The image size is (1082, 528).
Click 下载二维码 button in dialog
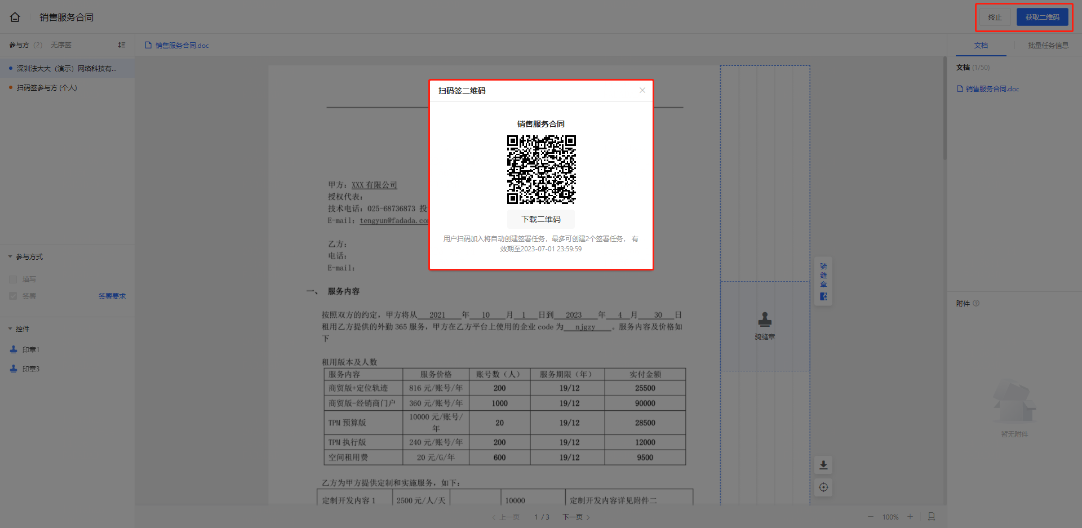click(x=541, y=219)
